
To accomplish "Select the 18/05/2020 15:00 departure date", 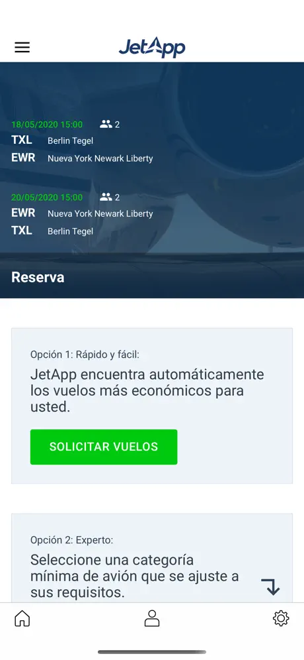I will coord(47,125).
